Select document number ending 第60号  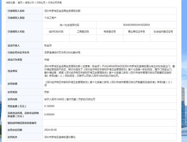(62, 53)
